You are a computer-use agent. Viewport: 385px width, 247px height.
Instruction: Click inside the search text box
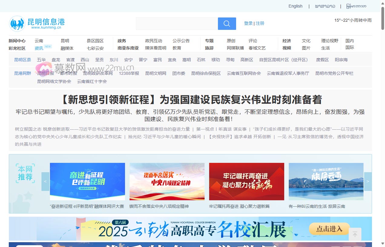(x=177, y=24)
